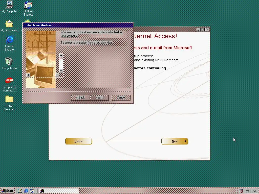Viewport: 259px width, 194px height.
Task: Open the Online Services folder
Action: tap(9, 103)
